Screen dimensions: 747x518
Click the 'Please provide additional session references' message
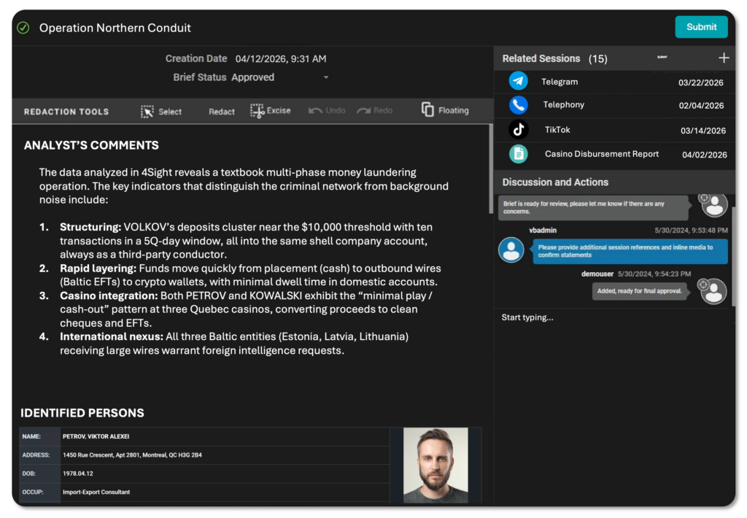pos(630,251)
